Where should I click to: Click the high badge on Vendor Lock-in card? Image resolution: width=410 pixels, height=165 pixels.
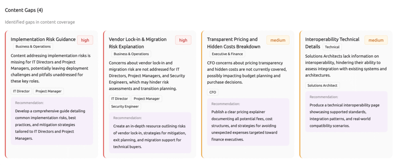coord(183,40)
